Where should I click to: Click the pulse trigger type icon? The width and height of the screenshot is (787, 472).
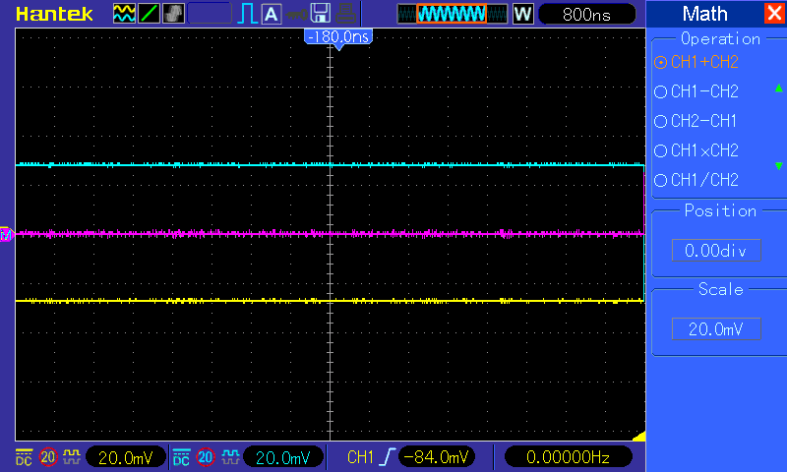[248, 14]
